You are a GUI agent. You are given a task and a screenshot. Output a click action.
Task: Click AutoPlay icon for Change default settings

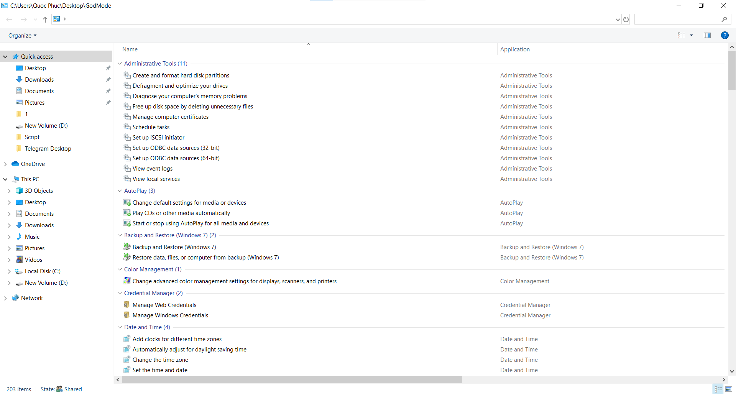(127, 202)
